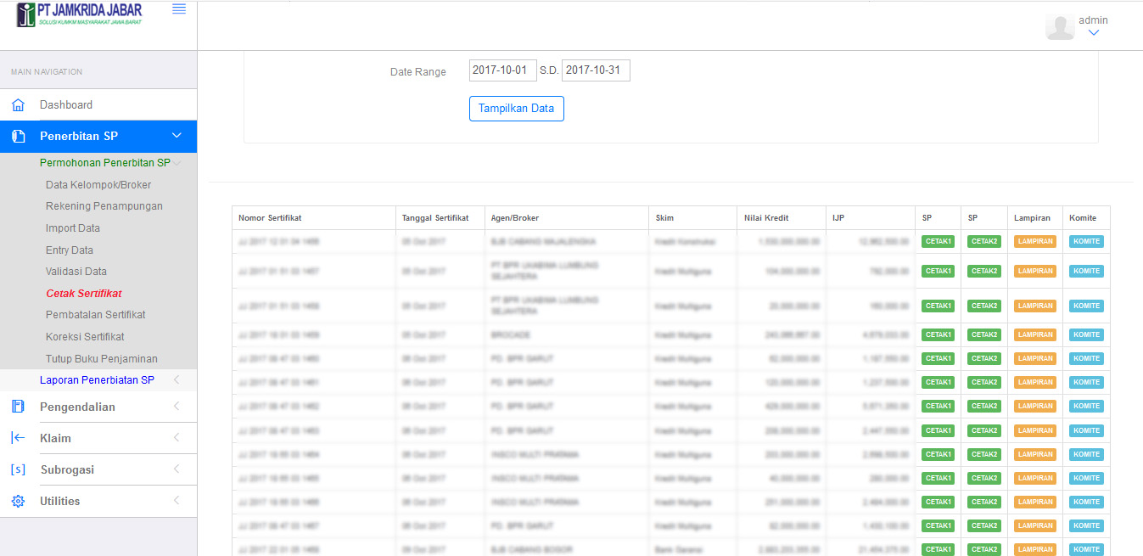The width and height of the screenshot is (1143, 556).
Task: Click the Klaim arrow icon
Action: (x=18, y=438)
